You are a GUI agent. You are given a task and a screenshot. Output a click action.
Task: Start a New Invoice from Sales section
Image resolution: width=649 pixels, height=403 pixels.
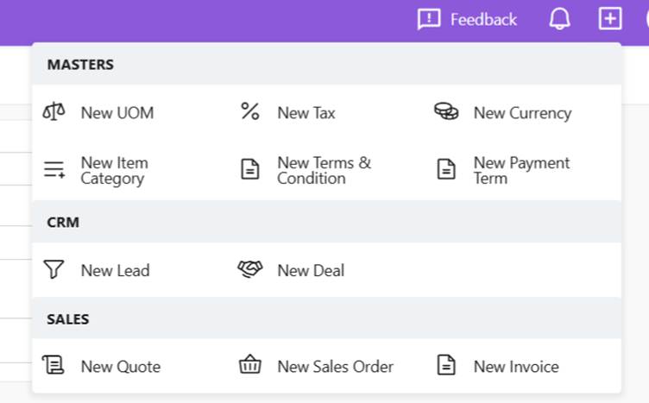click(516, 367)
